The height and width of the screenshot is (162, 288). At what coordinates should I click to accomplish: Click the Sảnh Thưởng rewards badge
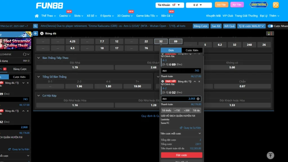pos(259,5)
